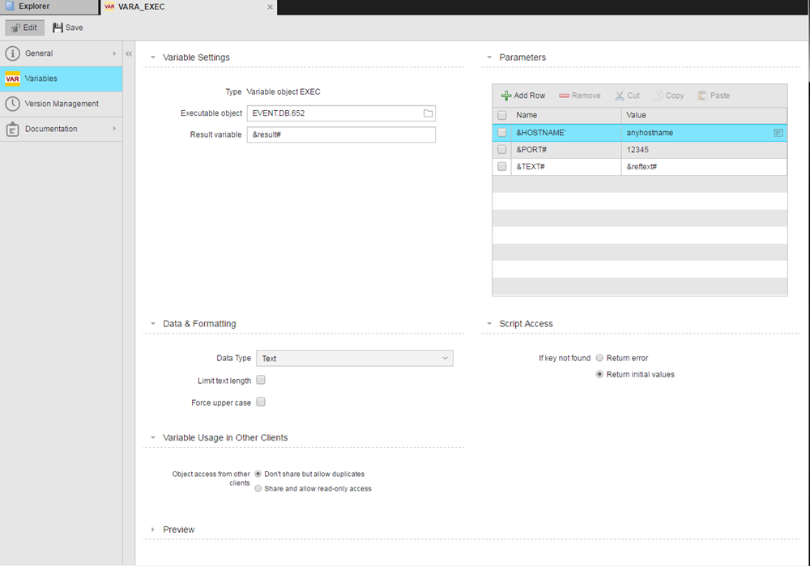Open the General section
Screen dimensions: 810x566
pyautogui.click(x=61, y=53)
